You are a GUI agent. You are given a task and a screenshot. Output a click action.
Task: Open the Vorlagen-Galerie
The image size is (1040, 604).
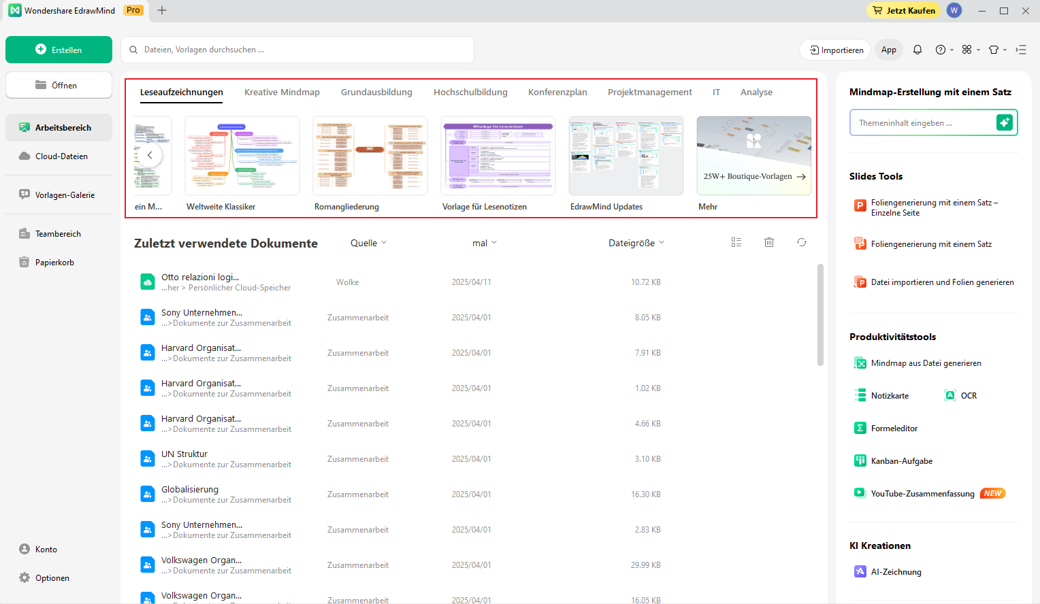[59, 195]
